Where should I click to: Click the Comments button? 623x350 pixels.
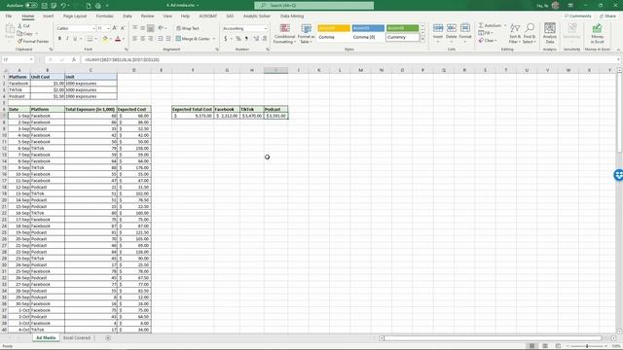[x=577, y=16]
